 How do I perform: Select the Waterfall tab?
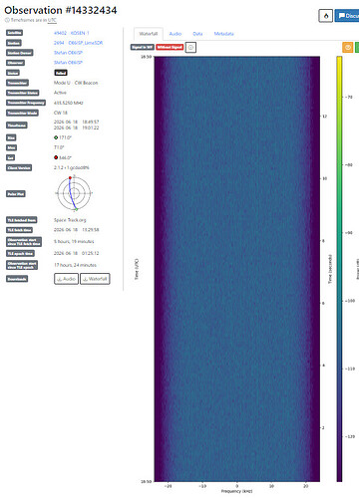[x=149, y=34]
